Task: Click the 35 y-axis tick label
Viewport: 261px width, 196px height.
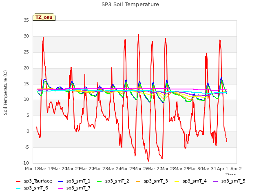Action: [26, 20]
